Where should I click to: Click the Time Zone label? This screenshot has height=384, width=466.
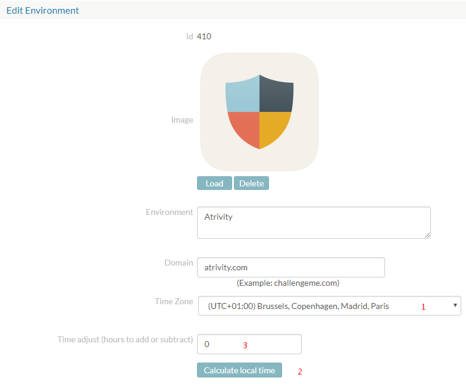click(174, 301)
